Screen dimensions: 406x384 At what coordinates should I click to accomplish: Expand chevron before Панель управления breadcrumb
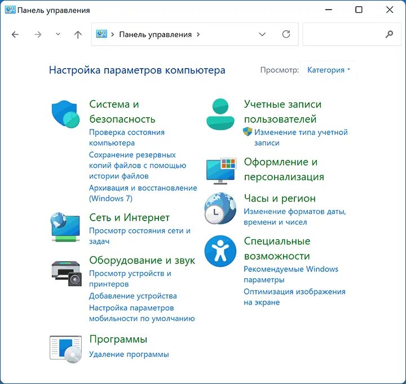[112, 34]
